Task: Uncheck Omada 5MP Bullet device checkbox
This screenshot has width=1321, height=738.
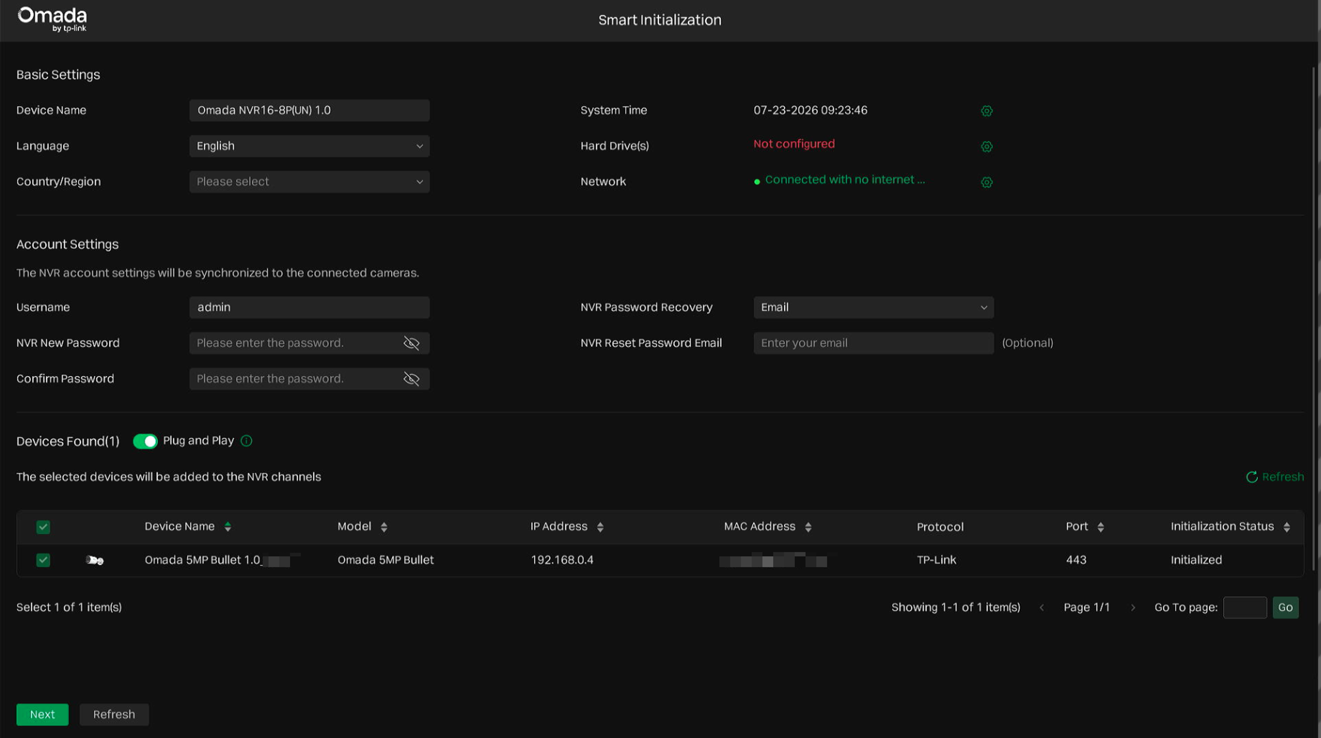Action: [x=43, y=560]
